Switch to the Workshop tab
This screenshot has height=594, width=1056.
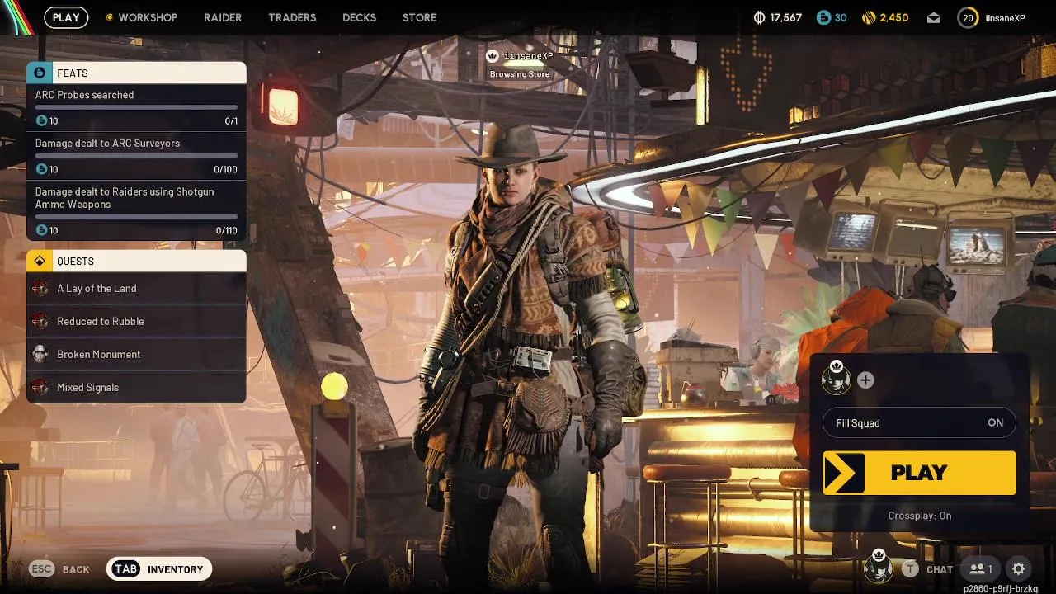pyautogui.click(x=148, y=17)
